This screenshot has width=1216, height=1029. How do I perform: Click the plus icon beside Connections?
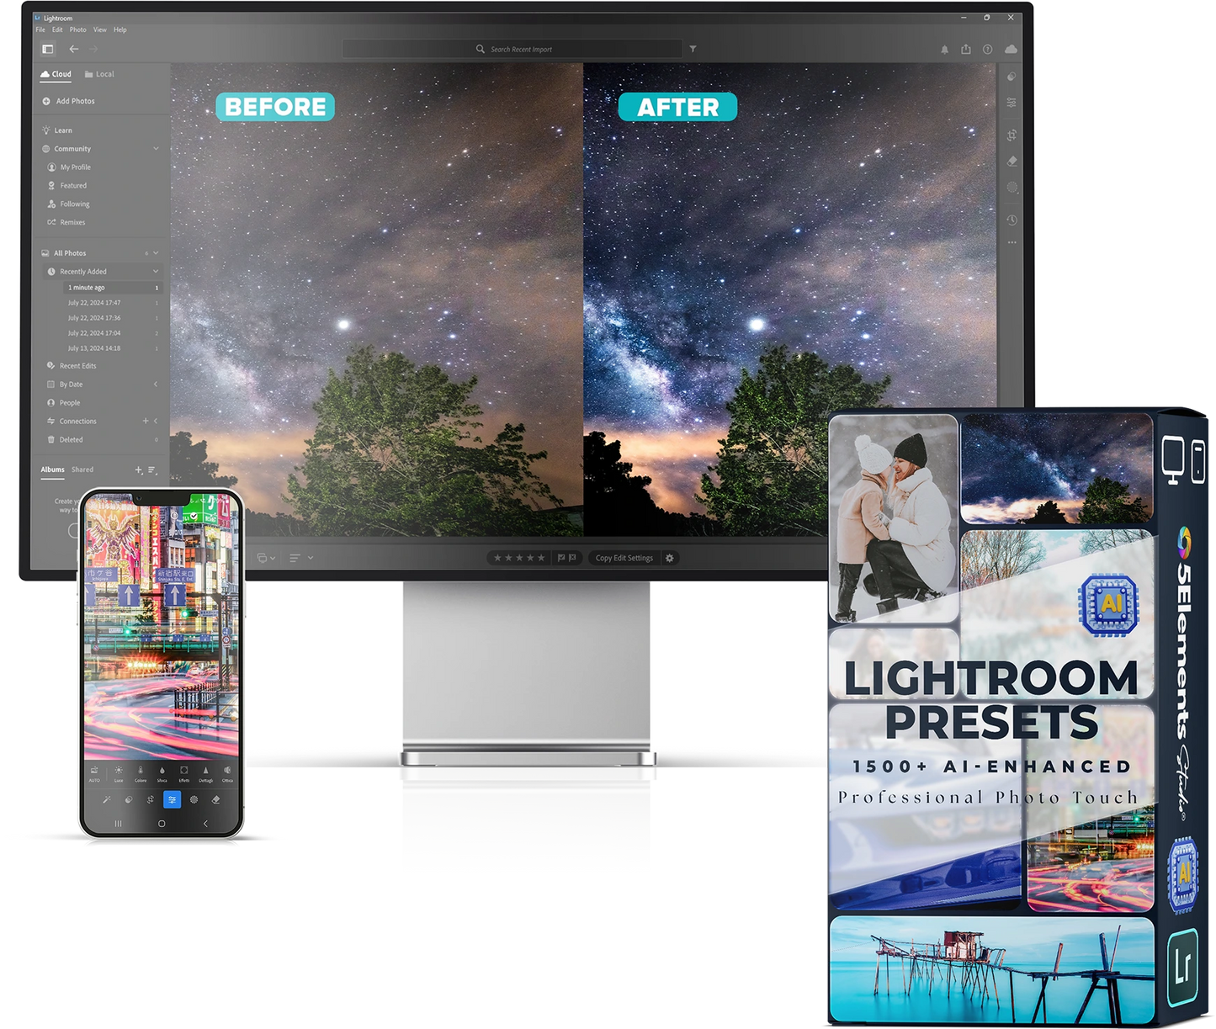pyautogui.click(x=145, y=421)
